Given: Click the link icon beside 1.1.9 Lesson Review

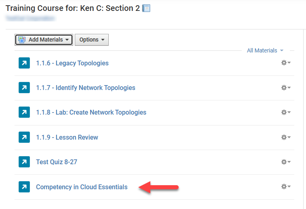Looking at the screenshot, I should click(x=24, y=137).
